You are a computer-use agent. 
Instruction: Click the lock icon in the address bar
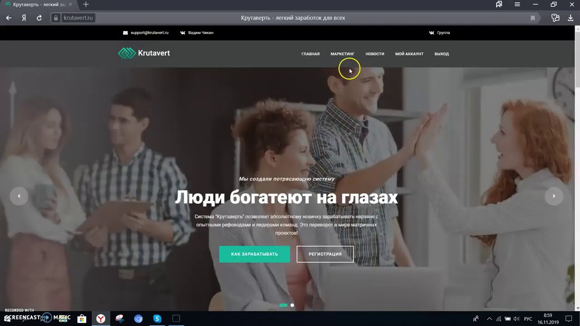click(x=56, y=18)
